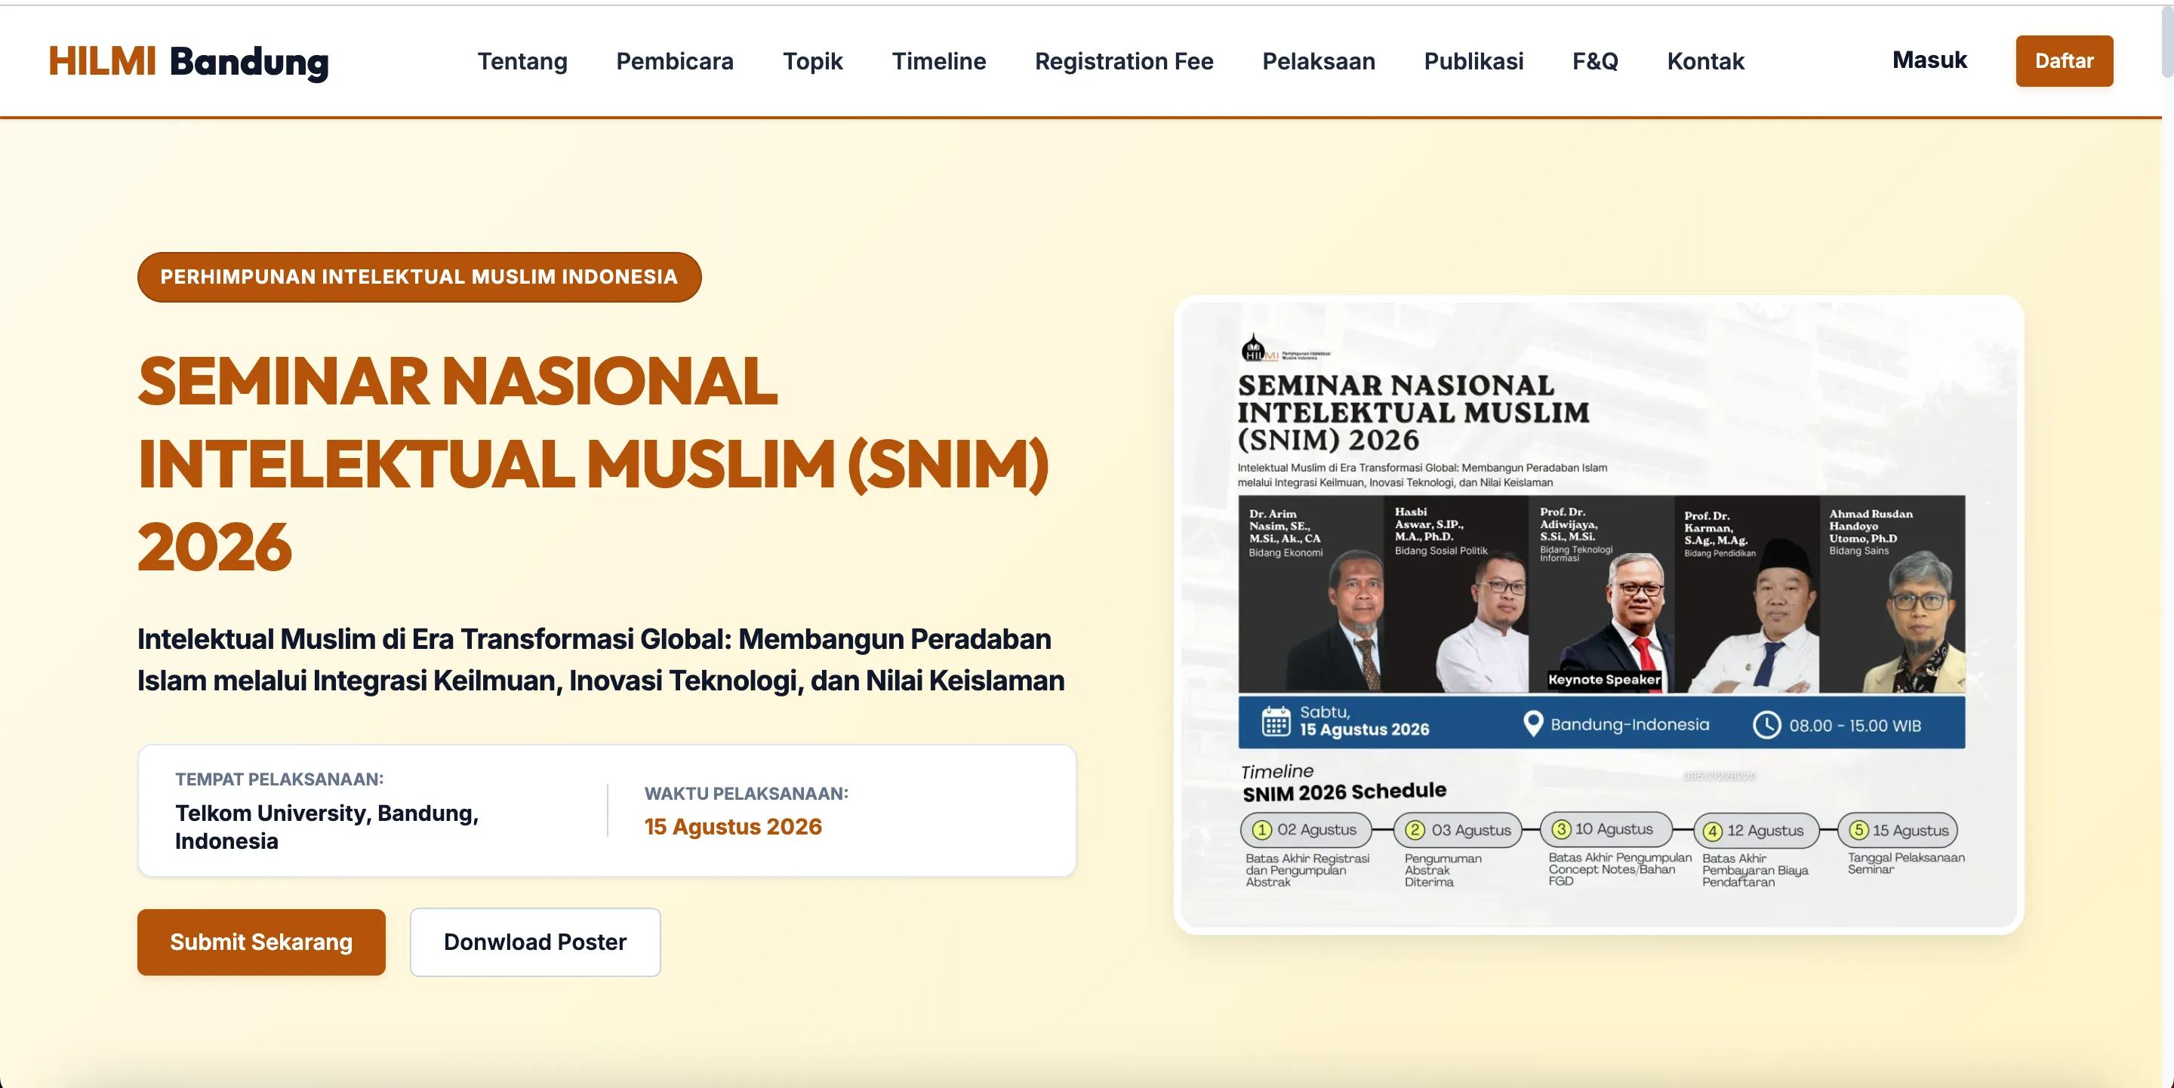
Task: Select Kontak in the navigation
Action: 1706,62
